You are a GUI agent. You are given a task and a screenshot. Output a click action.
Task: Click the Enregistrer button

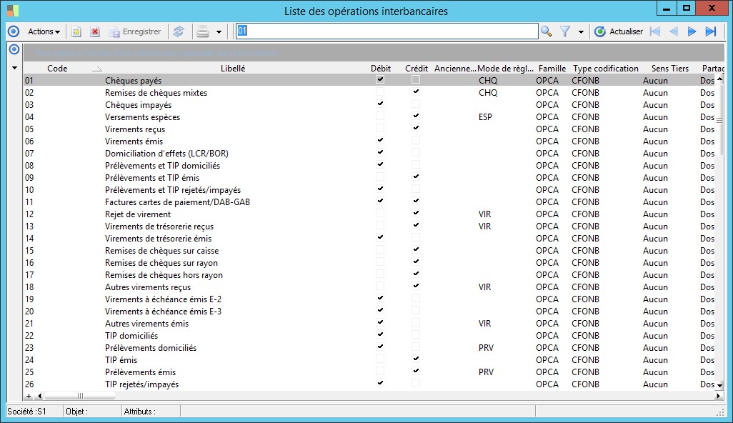(x=134, y=31)
